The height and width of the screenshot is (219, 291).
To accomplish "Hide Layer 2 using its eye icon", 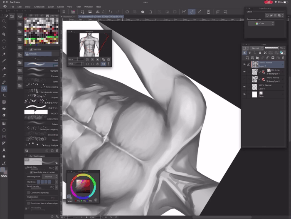I will point(244,64).
